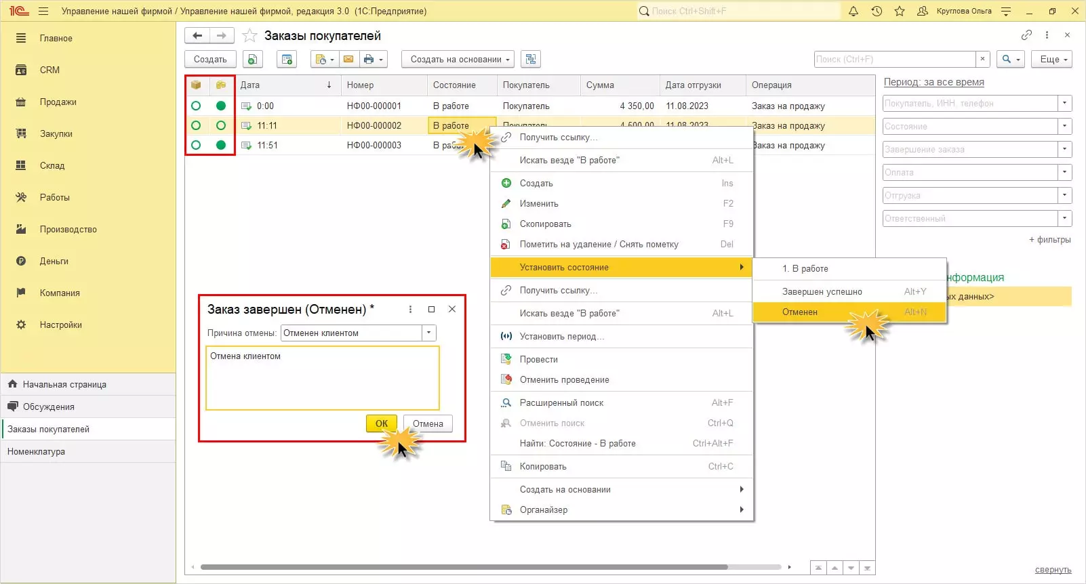Select Отменен in the state submenu
The height and width of the screenshot is (584, 1086).
(800, 312)
